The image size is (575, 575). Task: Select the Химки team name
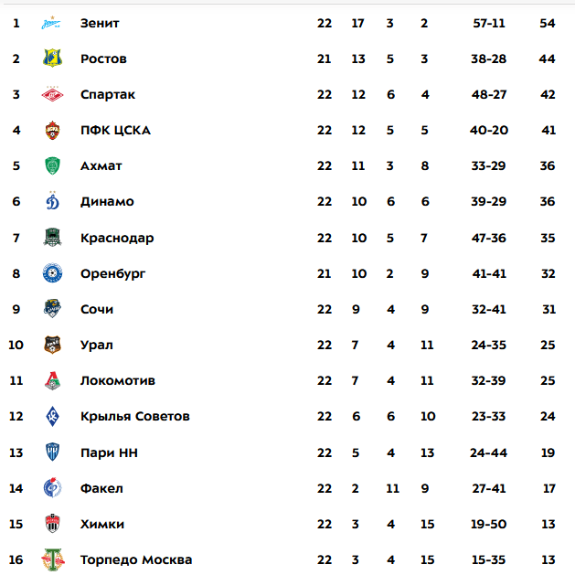click(102, 524)
